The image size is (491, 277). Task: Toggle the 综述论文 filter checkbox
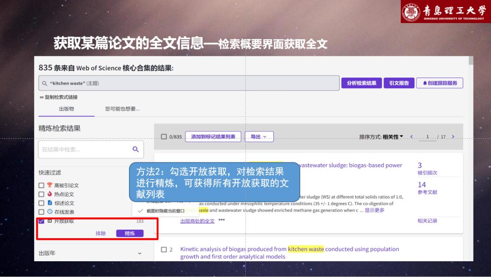pos(41,203)
